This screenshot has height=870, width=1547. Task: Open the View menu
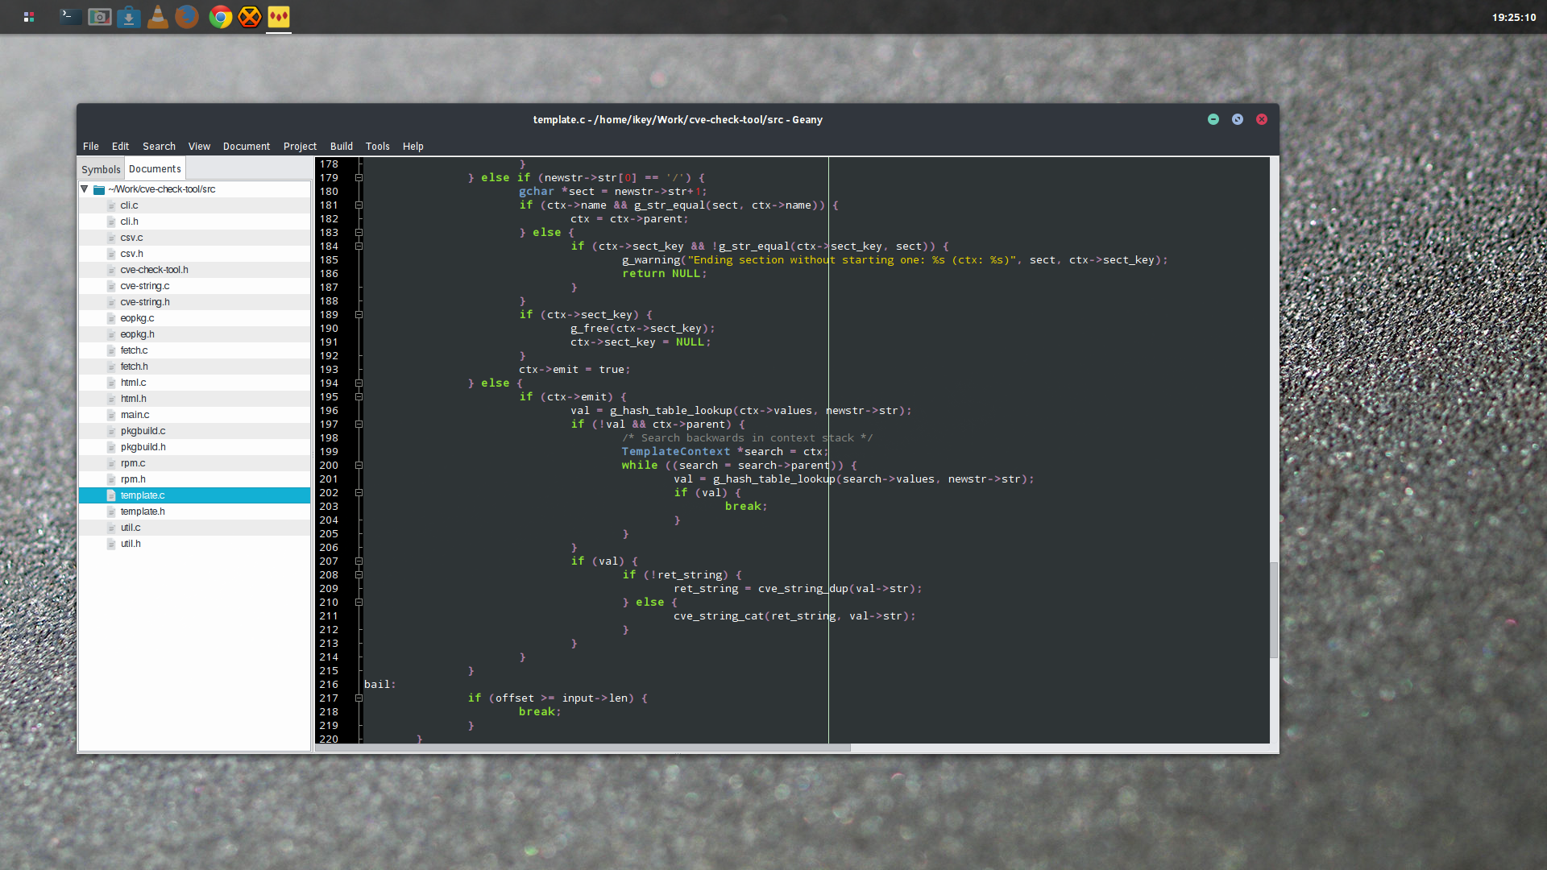(199, 147)
